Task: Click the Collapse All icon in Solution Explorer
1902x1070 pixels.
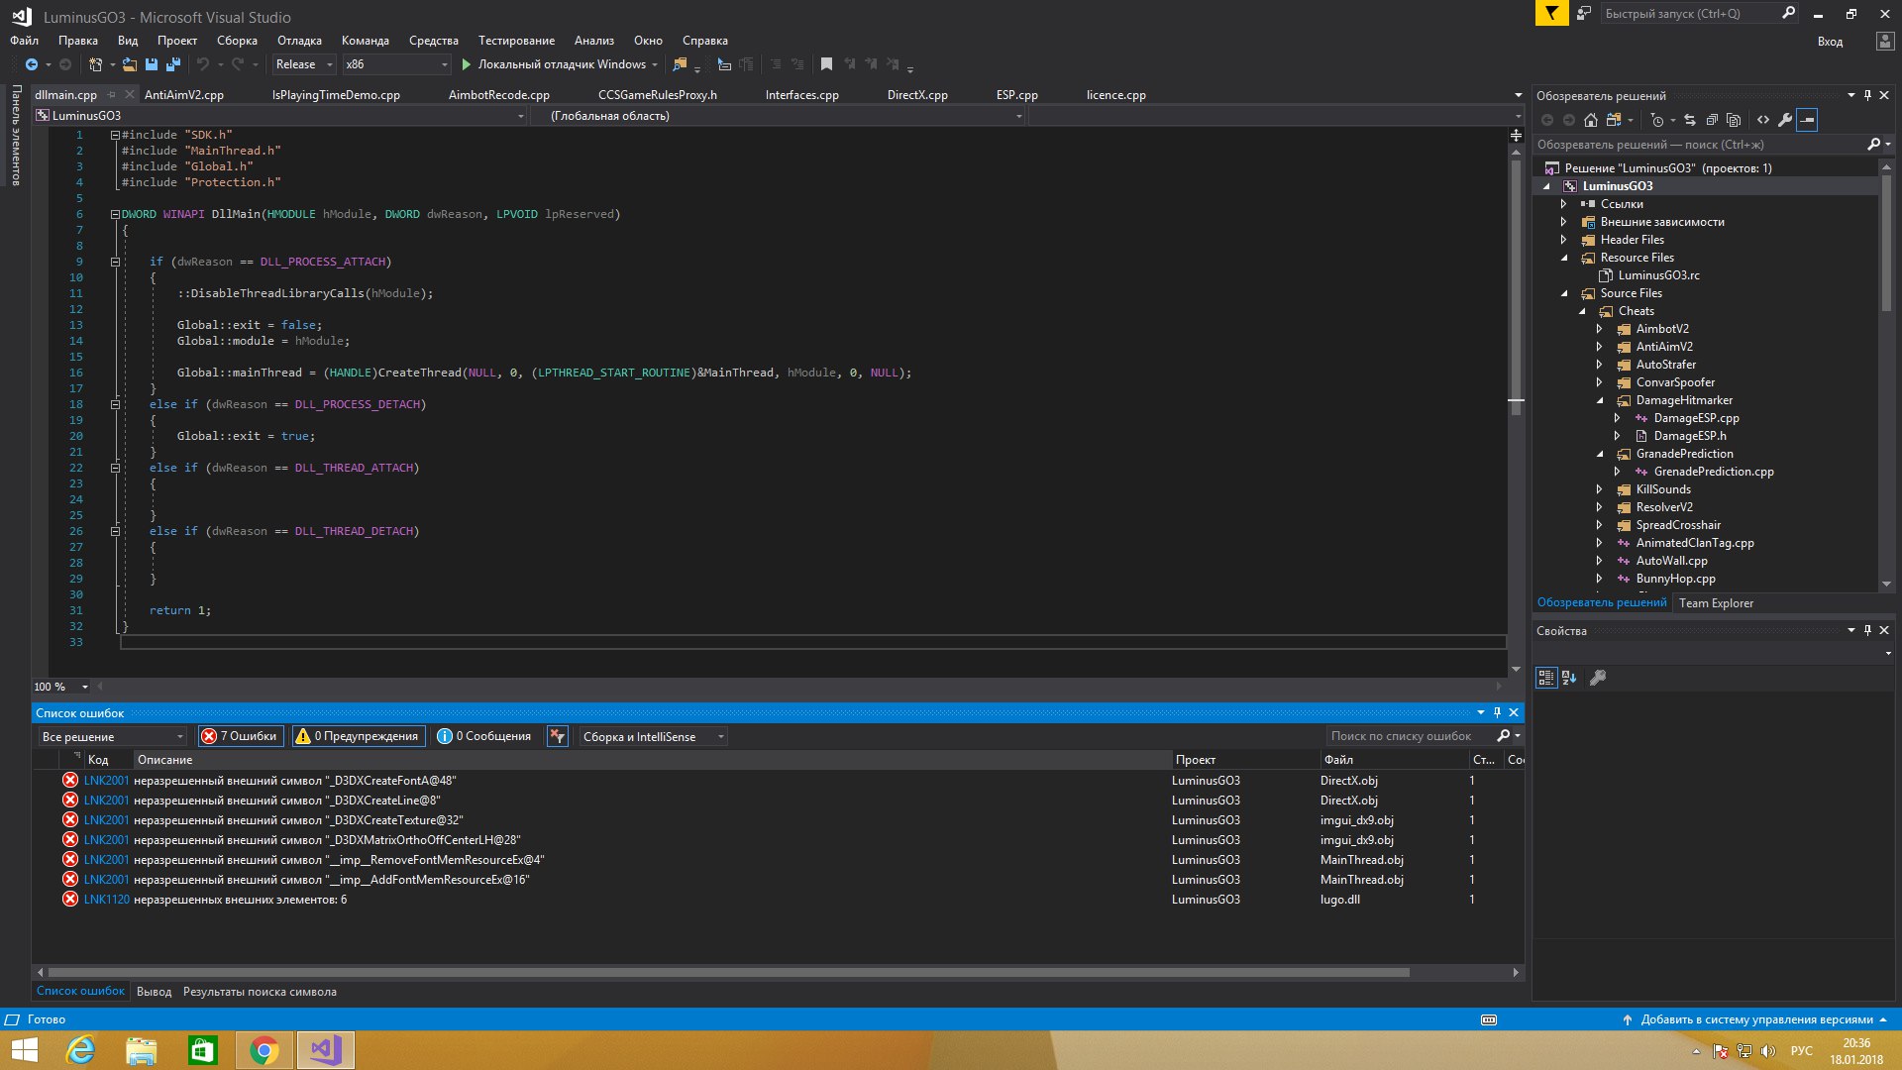Action: tap(1712, 120)
